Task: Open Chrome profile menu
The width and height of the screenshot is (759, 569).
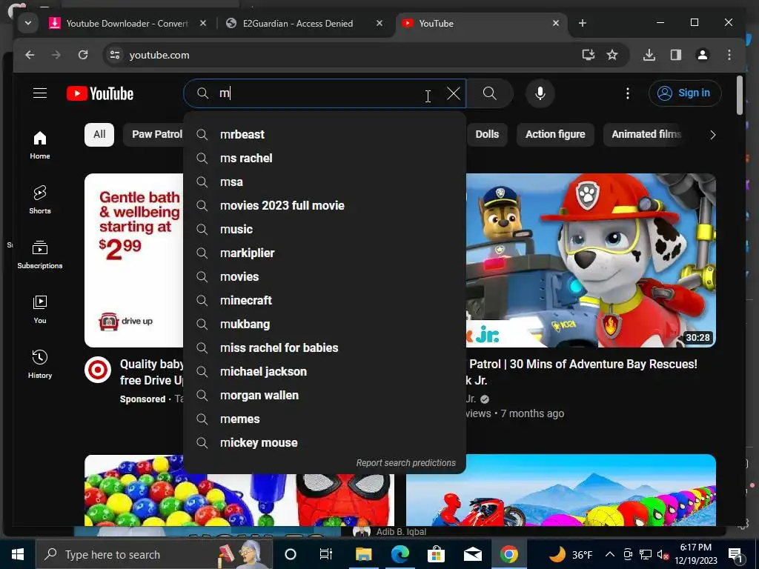Action: 703,55
